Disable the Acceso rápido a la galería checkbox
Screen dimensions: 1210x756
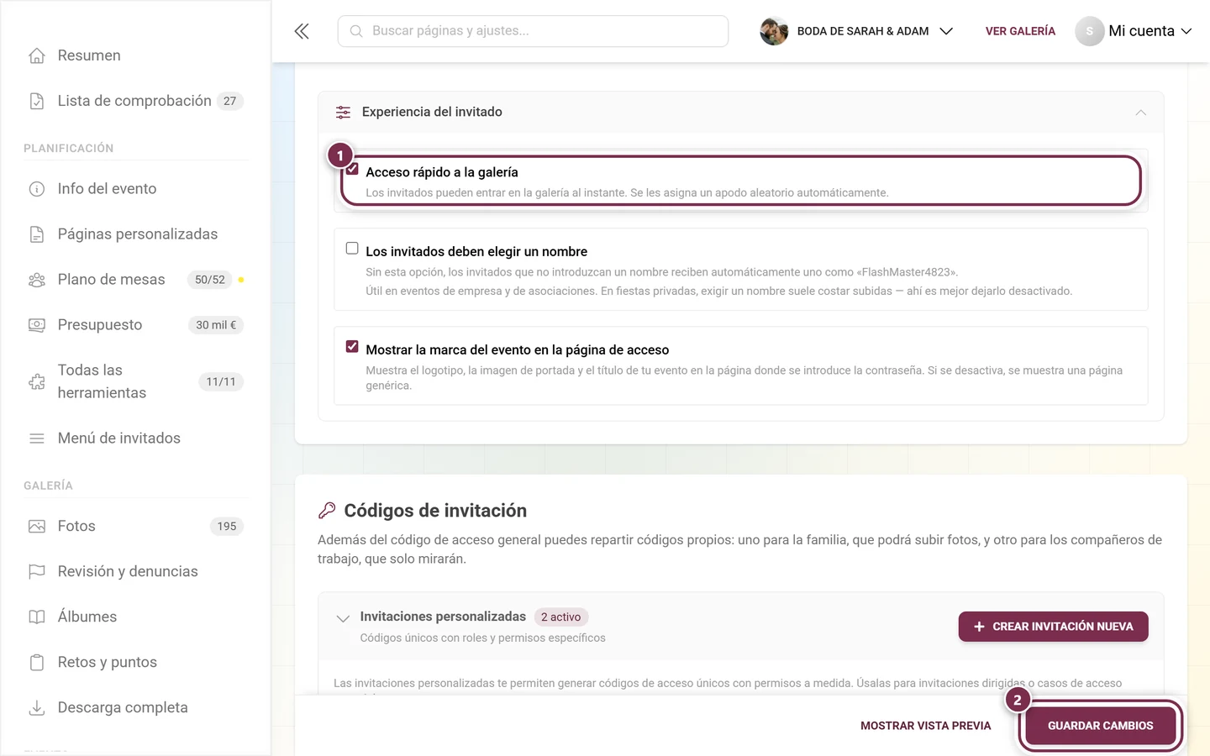point(352,170)
